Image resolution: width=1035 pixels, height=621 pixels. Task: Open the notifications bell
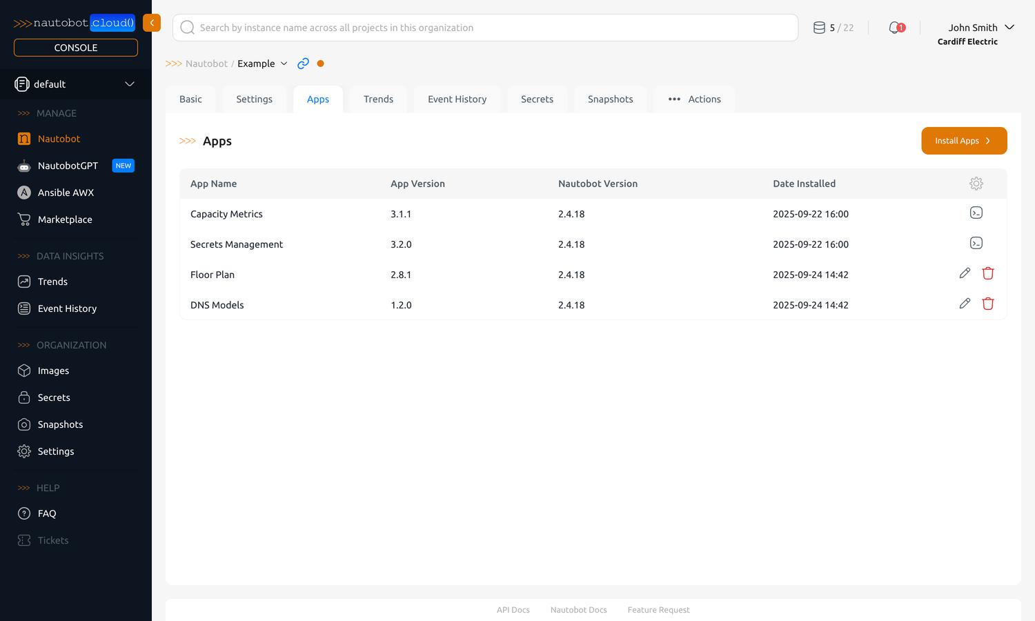click(894, 28)
